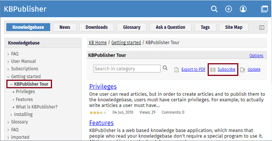The width and height of the screenshot is (272, 141).
Task: Click the magnifier next to category search
Action: pyautogui.click(x=165, y=68)
